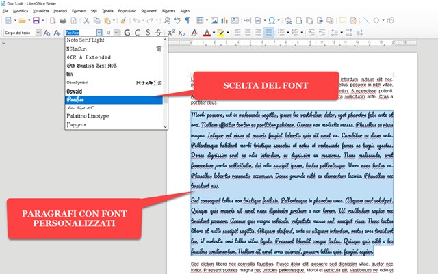Viewport: 438px width, 274px height.
Task: Open Find and Replace icon
Action: pos(167,20)
